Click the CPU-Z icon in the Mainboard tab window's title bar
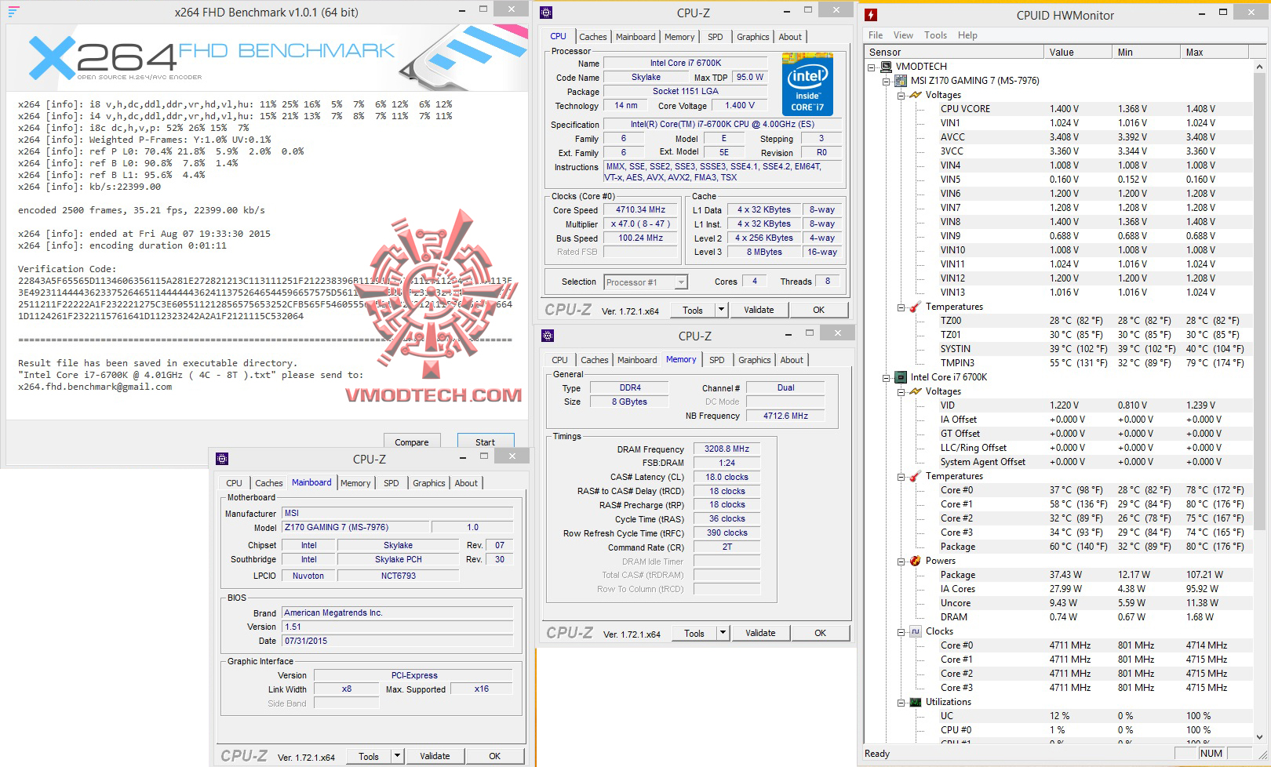The width and height of the screenshot is (1271, 767). coord(222,459)
